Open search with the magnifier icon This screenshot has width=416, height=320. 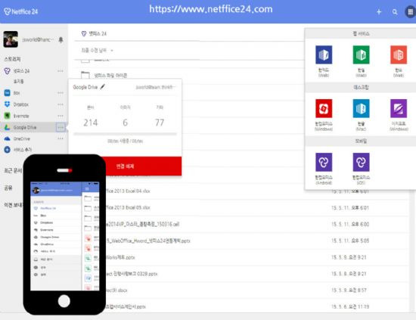click(x=395, y=12)
